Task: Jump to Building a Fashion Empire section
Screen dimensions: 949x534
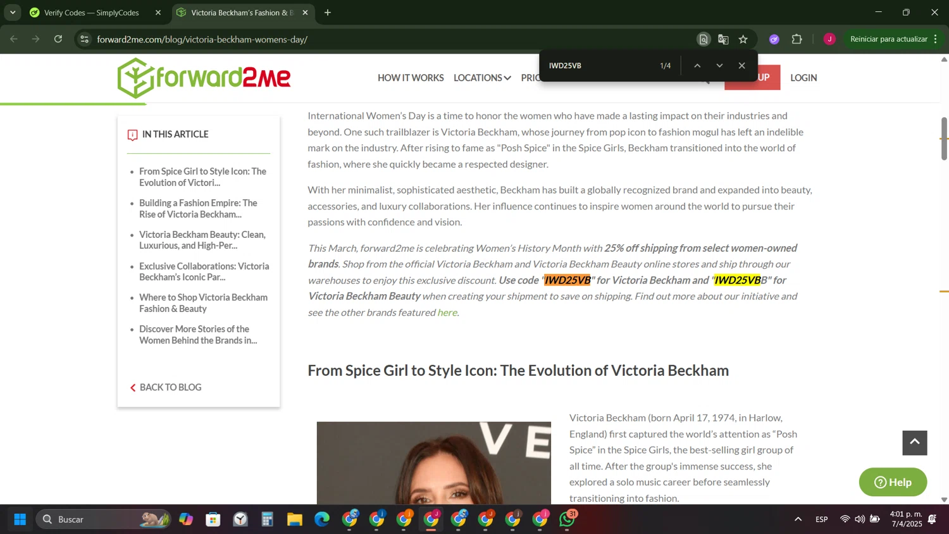Action: click(198, 209)
